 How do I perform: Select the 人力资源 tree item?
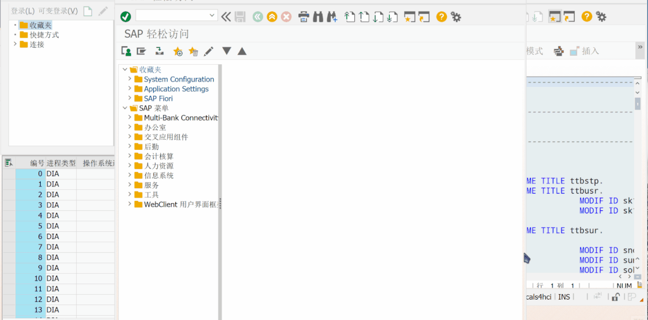pos(159,166)
